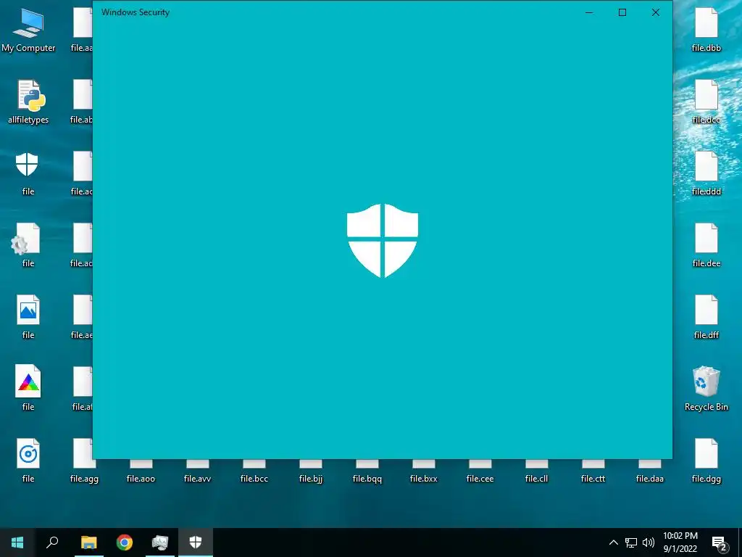
Task: Select the file.dbb desktop icon
Action: pyautogui.click(x=706, y=30)
